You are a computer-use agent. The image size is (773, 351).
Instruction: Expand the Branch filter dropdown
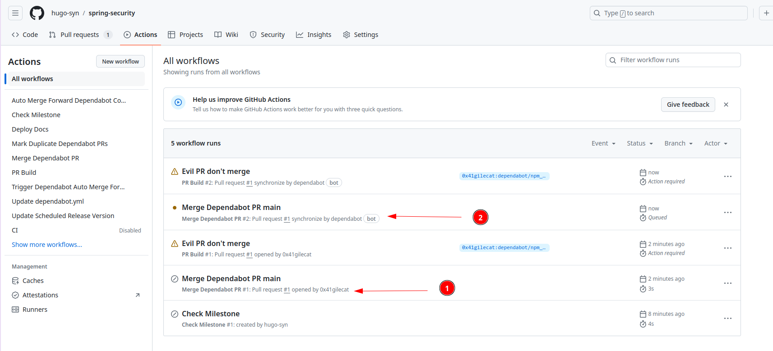pos(678,143)
